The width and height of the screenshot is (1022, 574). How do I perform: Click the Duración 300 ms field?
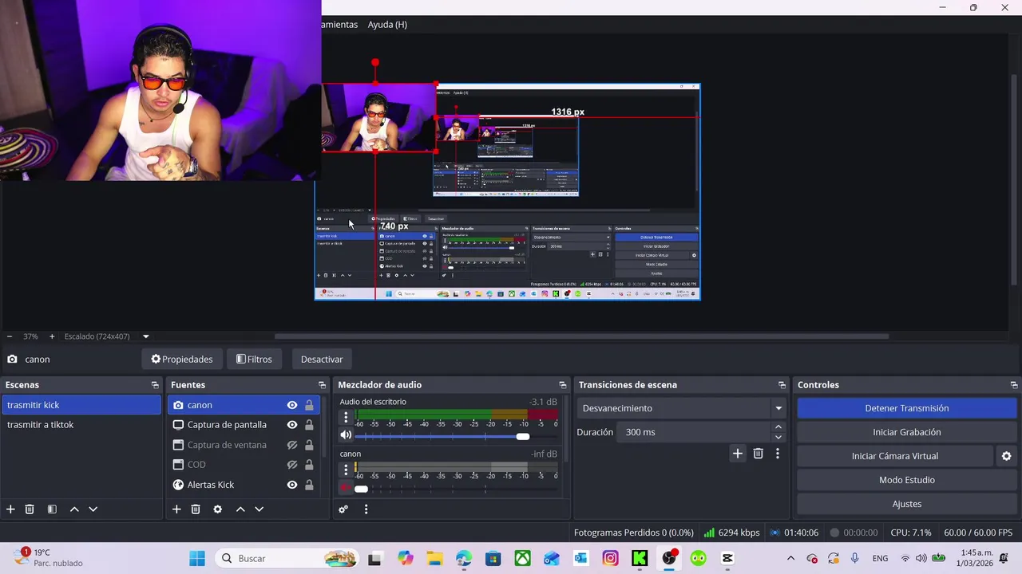pyautogui.click(x=696, y=432)
